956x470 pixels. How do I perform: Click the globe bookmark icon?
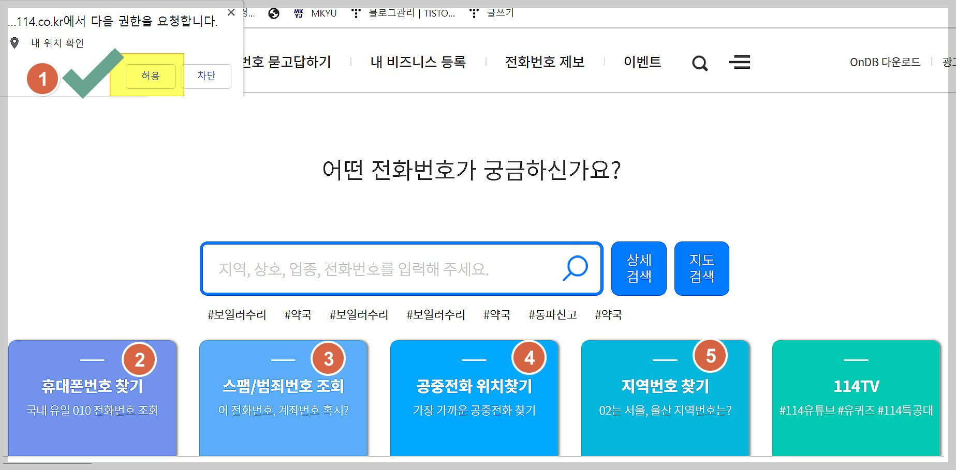click(273, 13)
